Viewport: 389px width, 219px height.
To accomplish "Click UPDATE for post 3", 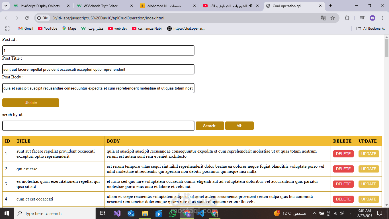I will (369, 184).
